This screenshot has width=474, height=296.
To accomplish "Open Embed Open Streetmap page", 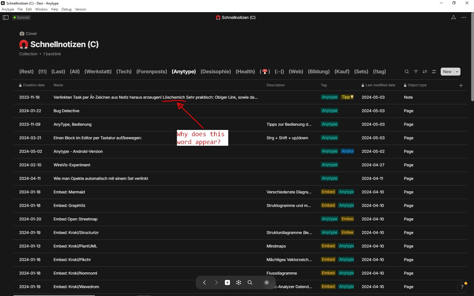I will [x=76, y=219].
